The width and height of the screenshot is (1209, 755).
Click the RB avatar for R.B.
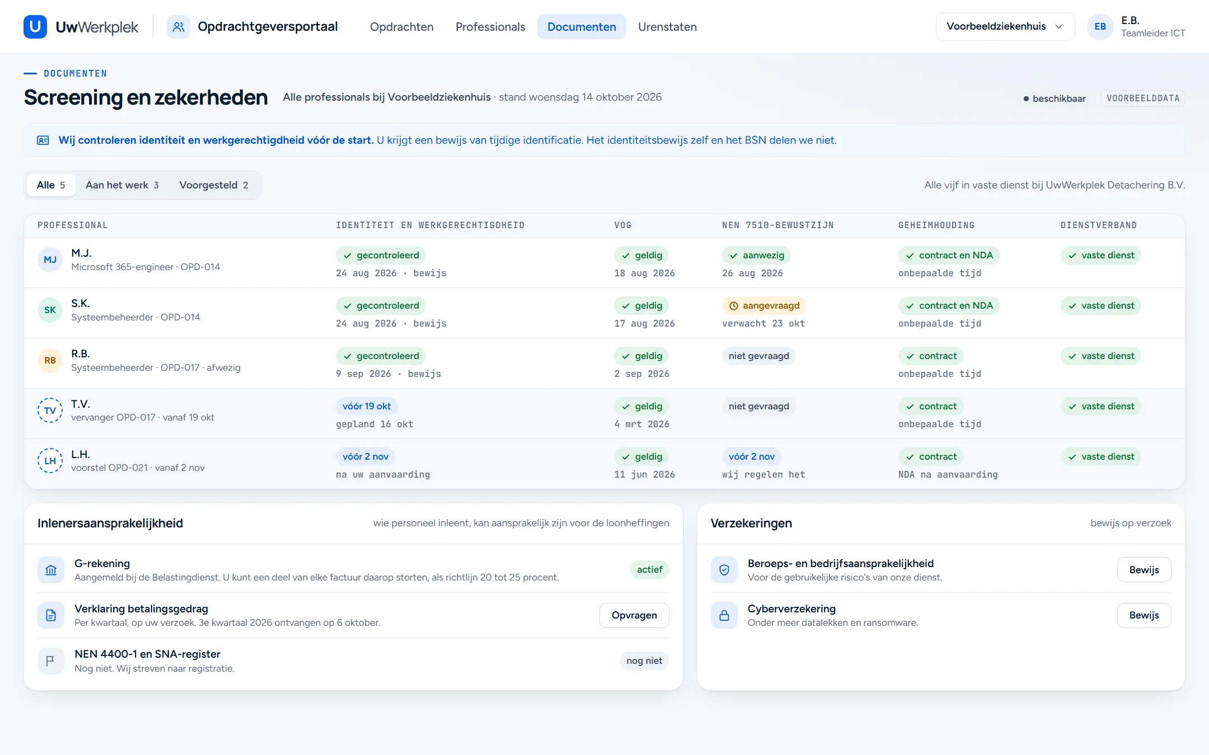coord(50,360)
